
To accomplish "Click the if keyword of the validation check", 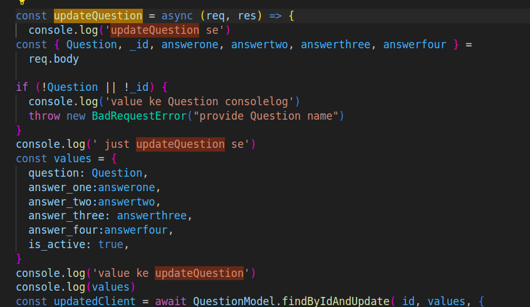I will (x=22, y=87).
